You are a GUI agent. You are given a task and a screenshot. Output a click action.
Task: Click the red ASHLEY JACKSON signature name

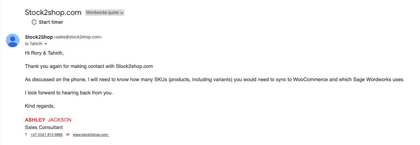[48, 120]
